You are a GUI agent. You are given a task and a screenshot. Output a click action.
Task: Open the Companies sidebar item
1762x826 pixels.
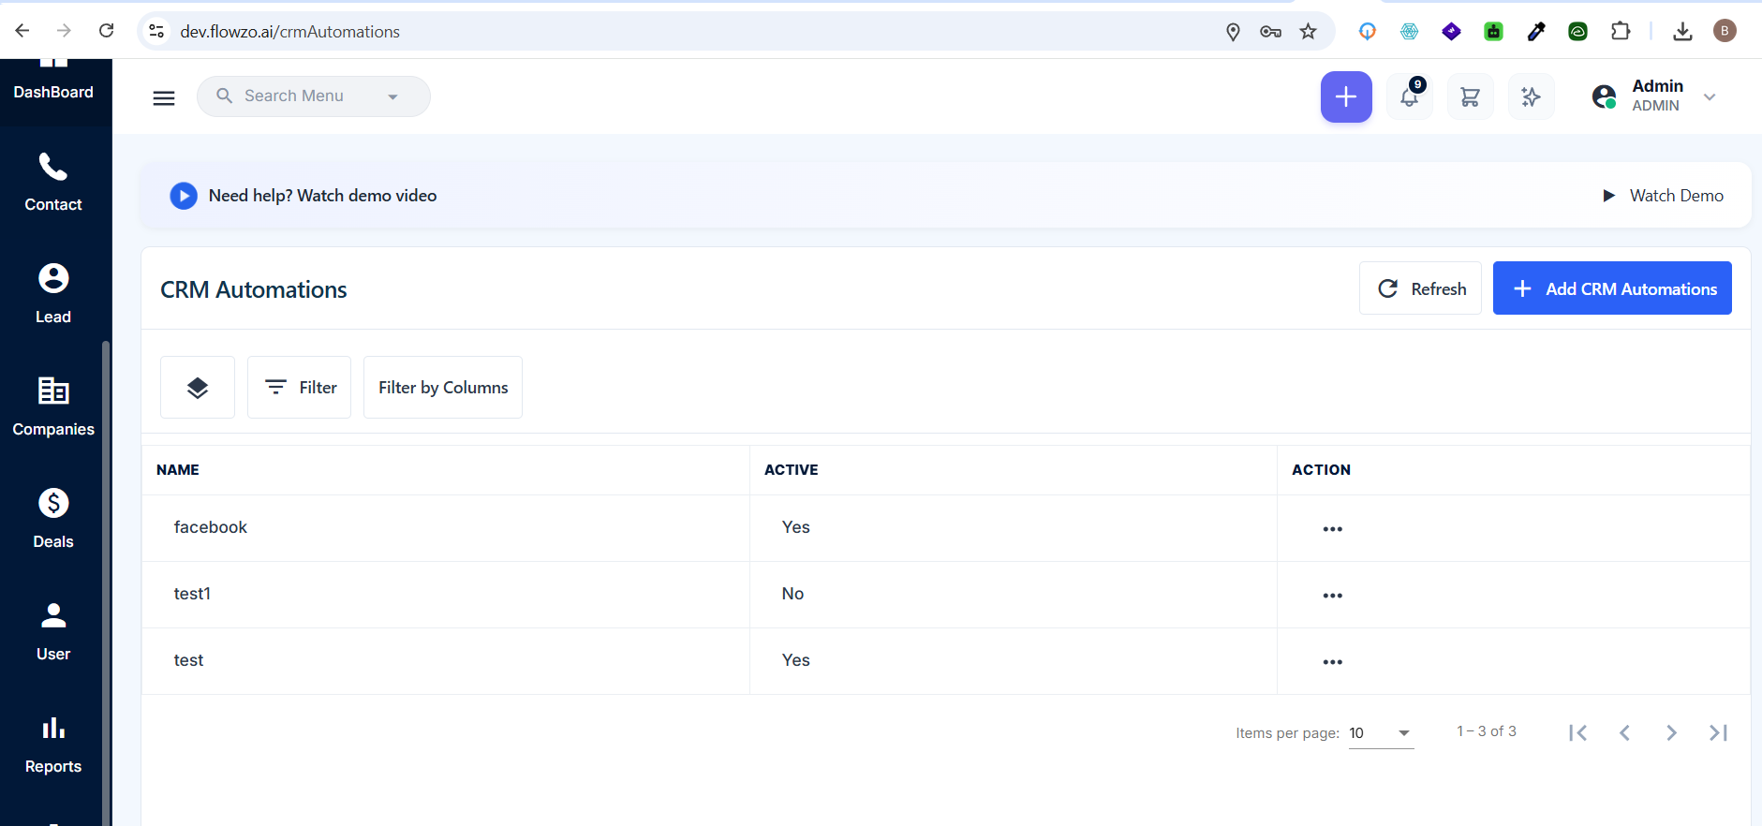pyautogui.click(x=53, y=407)
